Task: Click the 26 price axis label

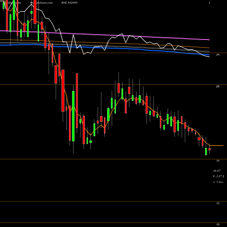Action: tap(217, 55)
